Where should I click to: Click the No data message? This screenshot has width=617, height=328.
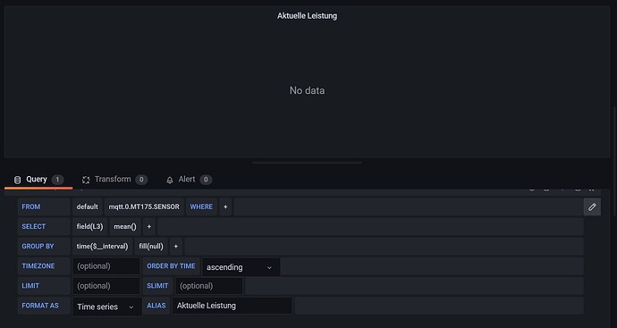(307, 90)
